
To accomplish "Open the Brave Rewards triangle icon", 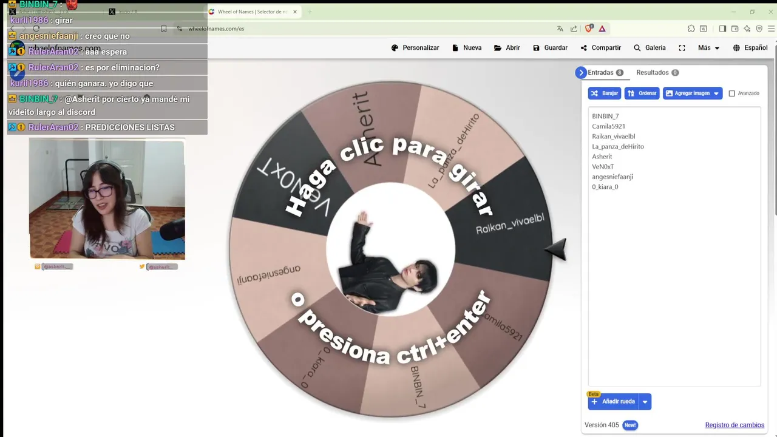I will (x=602, y=29).
